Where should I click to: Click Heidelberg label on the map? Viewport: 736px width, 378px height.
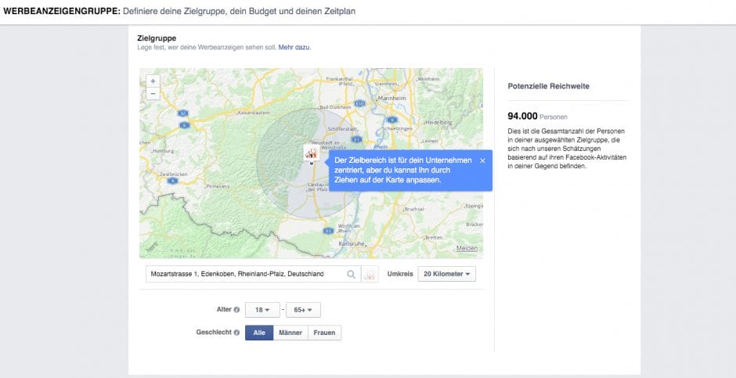coord(438,122)
